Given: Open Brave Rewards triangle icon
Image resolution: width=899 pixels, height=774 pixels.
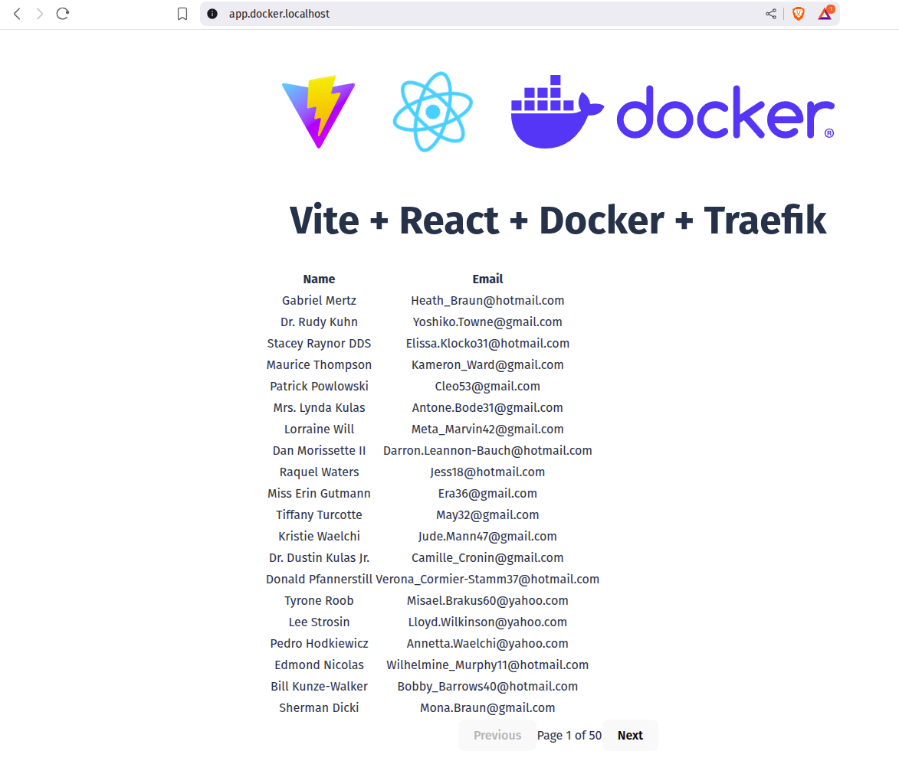Looking at the screenshot, I should coord(825,12).
